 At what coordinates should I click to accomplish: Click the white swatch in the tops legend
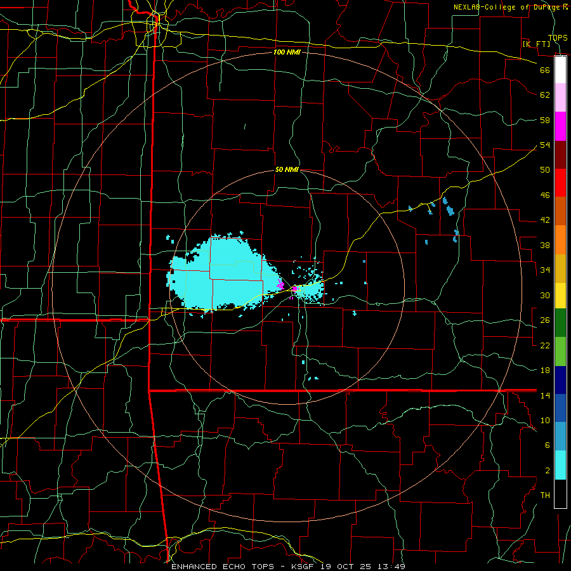(560, 70)
